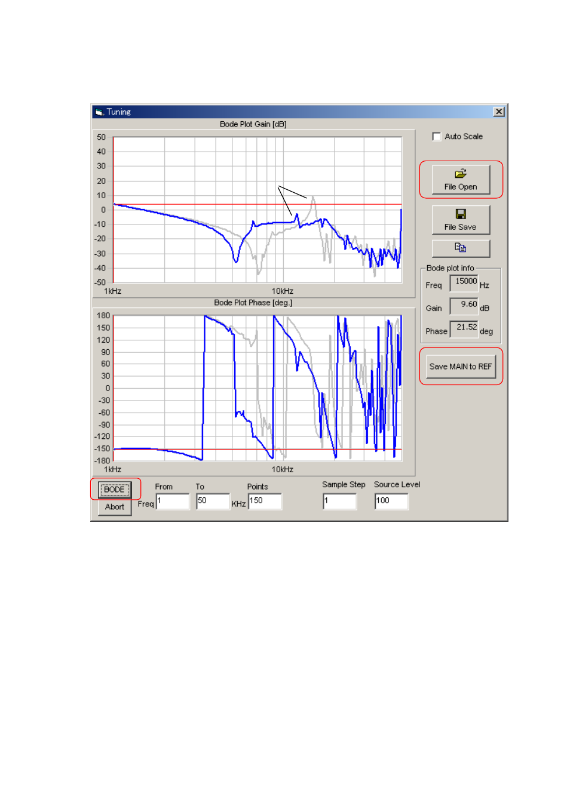The width and height of the screenshot is (570, 806).
Task: Select the Source Level input field
Action: click(391, 501)
